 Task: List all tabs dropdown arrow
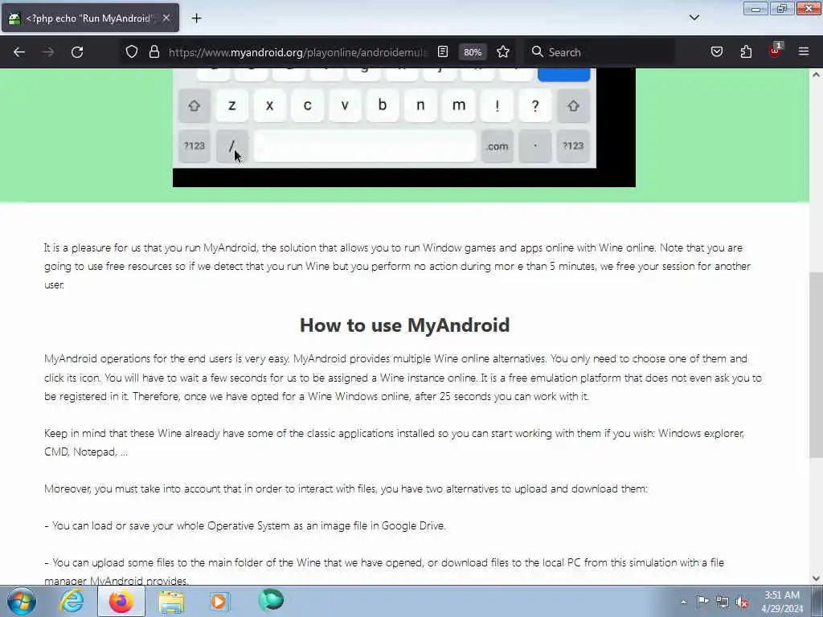pyautogui.click(x=694, y=18)
